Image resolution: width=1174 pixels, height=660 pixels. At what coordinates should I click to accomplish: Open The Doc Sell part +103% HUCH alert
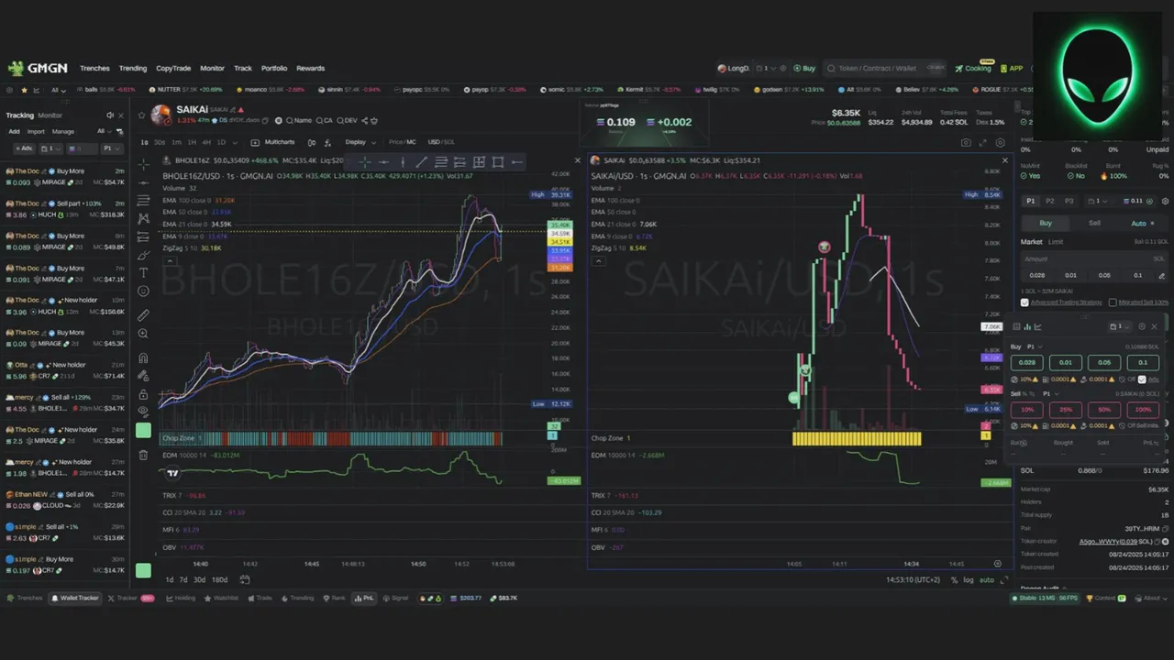tap(64, 209)
